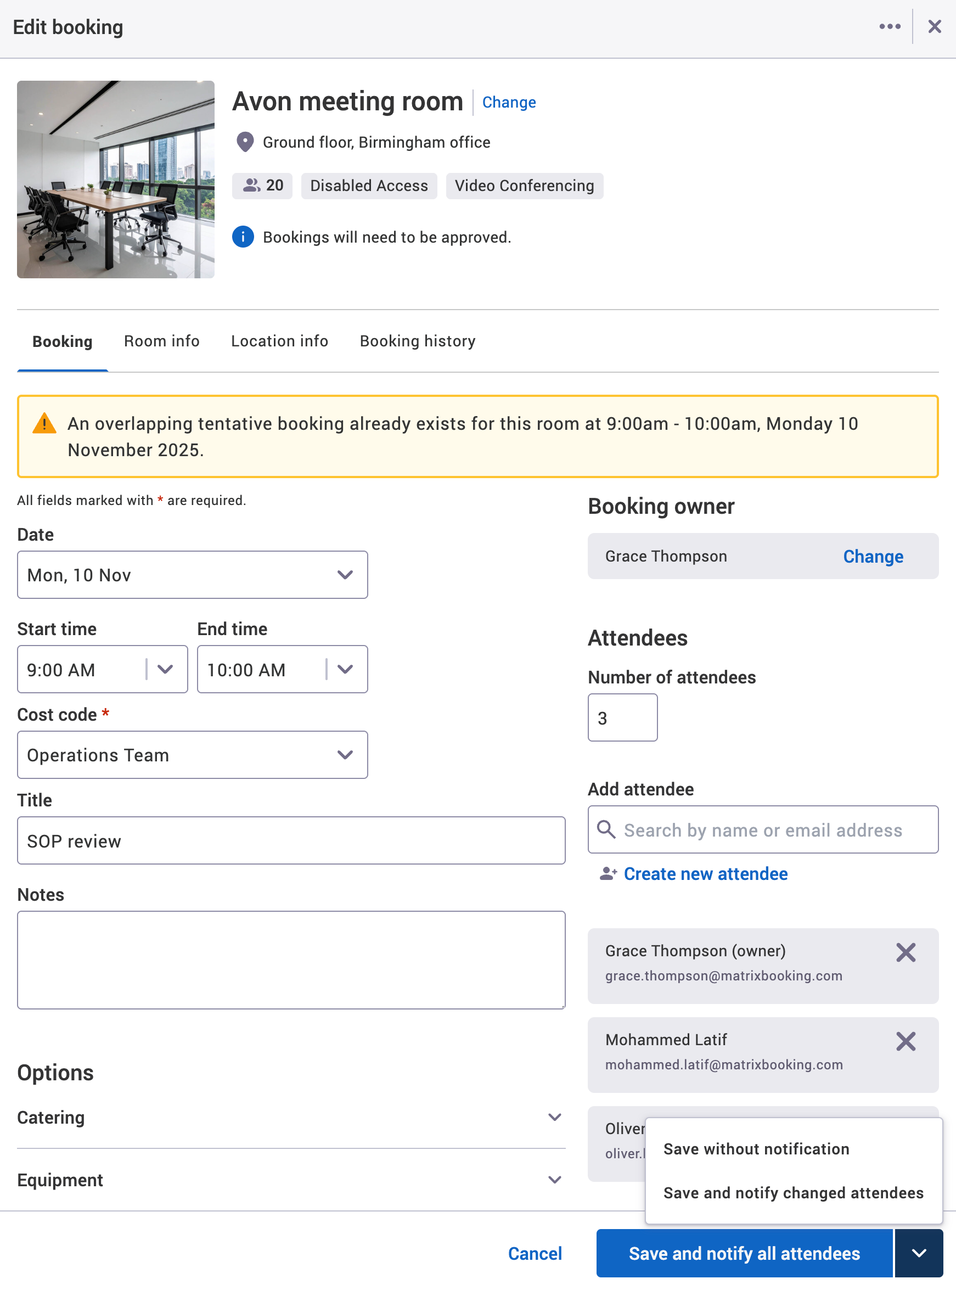Remove Mohammed Latif from attendees
Screen dimensions: 956x1290
(x=906, y=1041)
